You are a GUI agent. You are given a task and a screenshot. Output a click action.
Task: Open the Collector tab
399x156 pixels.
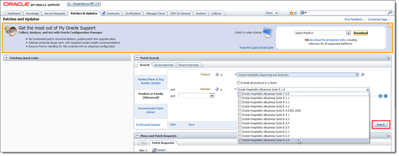[x=216, y=13]
